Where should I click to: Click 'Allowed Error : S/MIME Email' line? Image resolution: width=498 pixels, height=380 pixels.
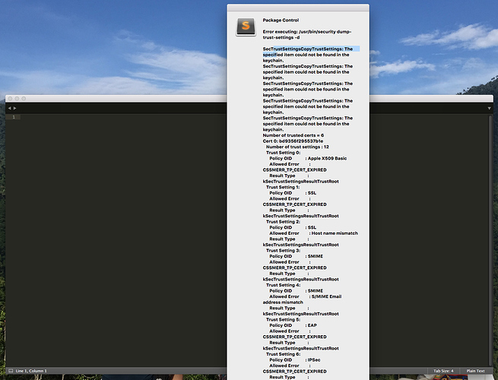(306, 296)
